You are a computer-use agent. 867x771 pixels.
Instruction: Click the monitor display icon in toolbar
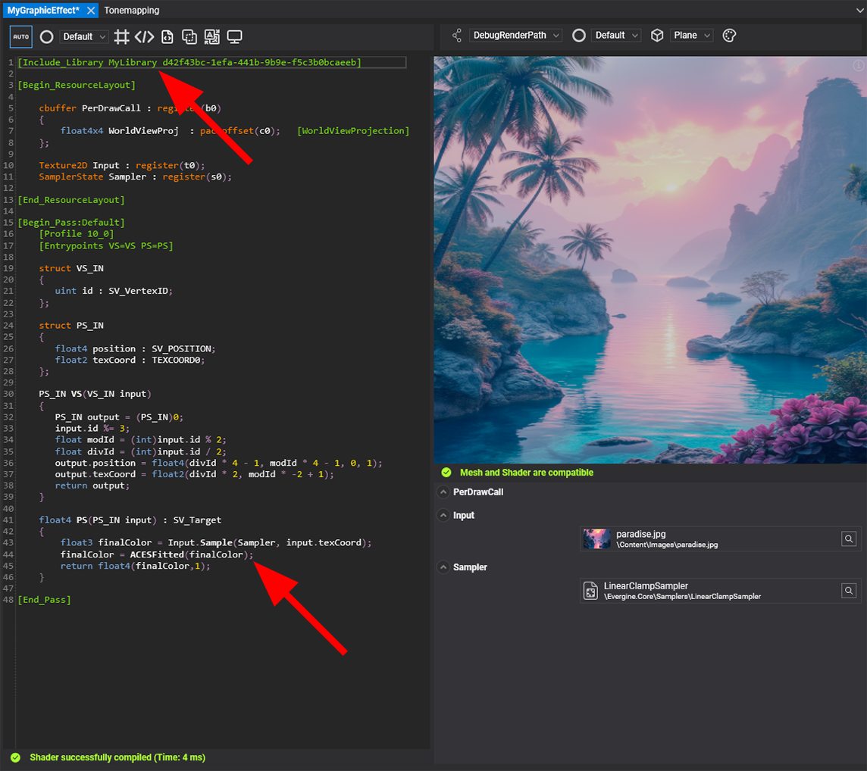point(235,36)
